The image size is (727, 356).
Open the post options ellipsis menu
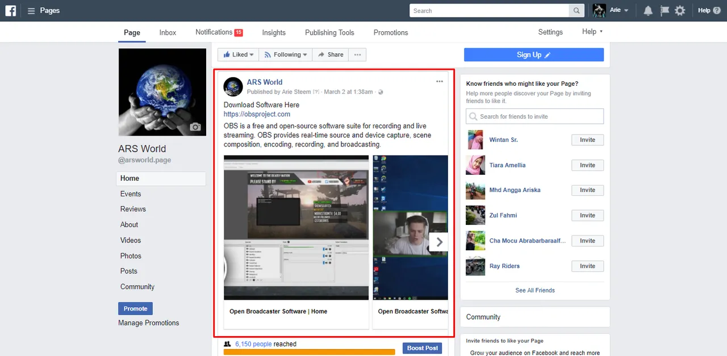pos(440,82)
